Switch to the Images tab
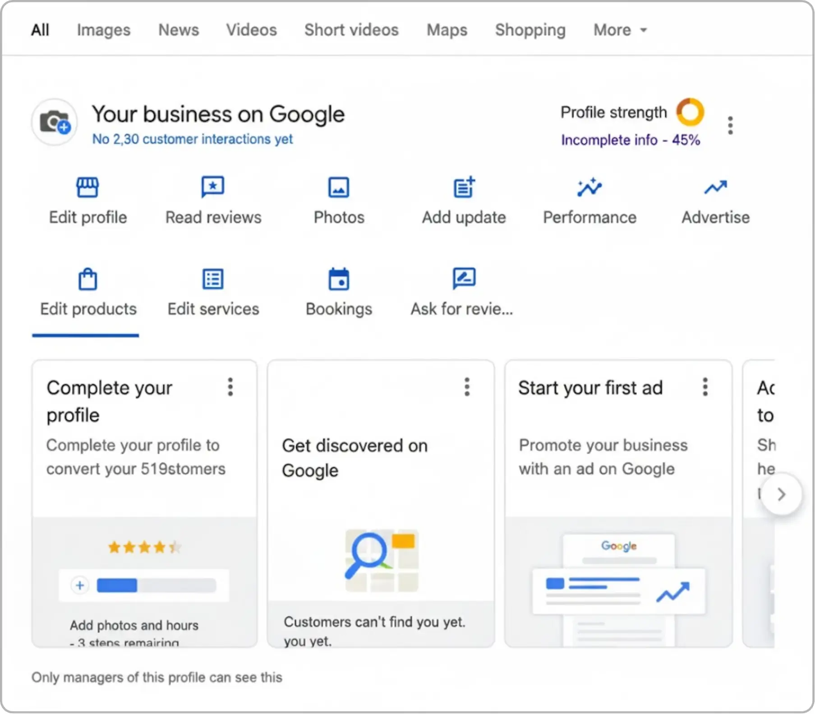Screen dimensions: 815x714 point(103,30)
